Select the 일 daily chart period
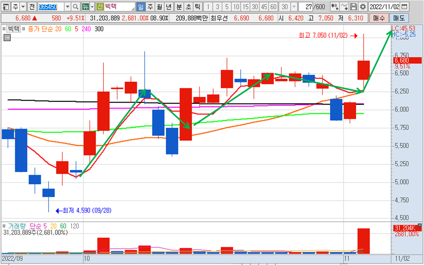Viewport: 424px width, 265px height. tap(141, 7)
